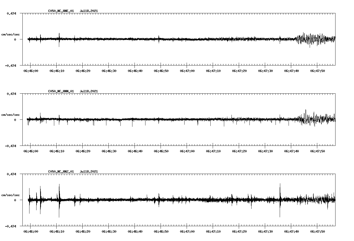The image size is (354, 241).
Task: Click the 06:47:20 time label under HNE plot
Action: (239, 71)
